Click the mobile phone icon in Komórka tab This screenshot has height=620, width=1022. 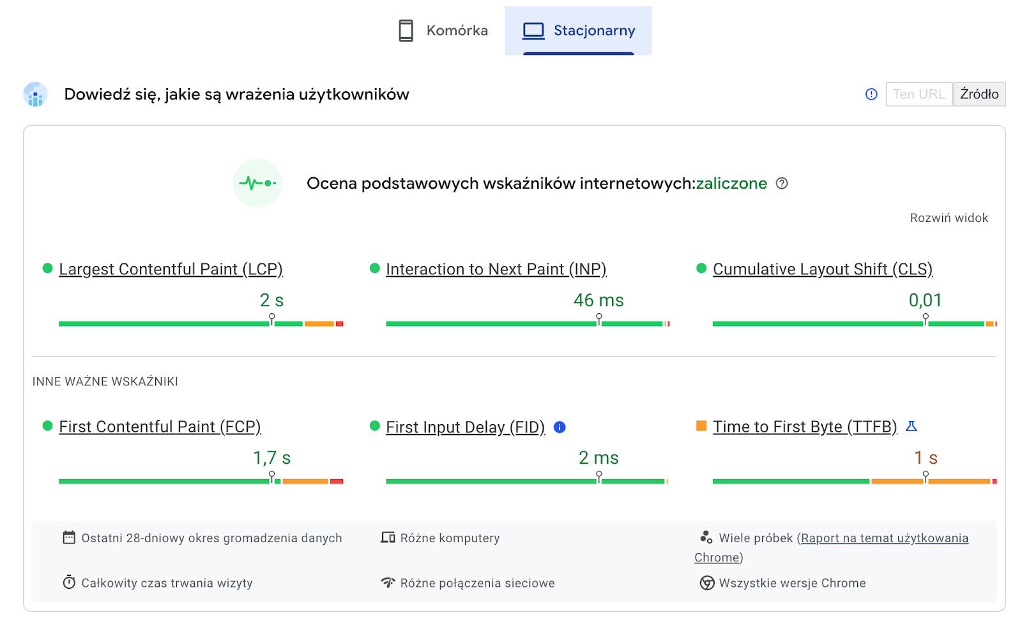[x=406, y=31]
